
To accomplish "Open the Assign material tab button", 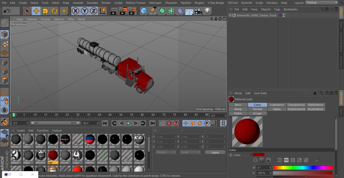I will [257, 113].
